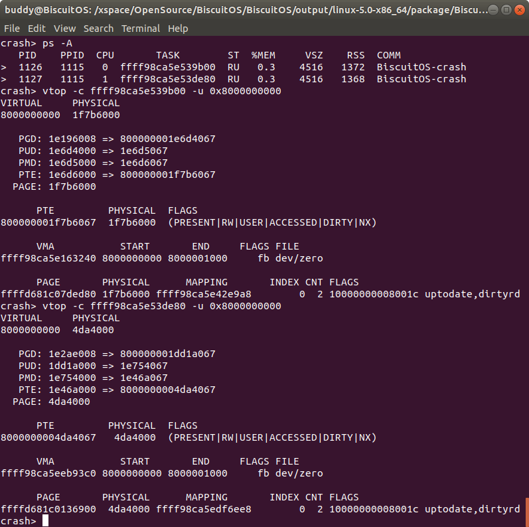Open the Search menu
Viewport: 529px width, 527px height.
click(x=98, y=29)
